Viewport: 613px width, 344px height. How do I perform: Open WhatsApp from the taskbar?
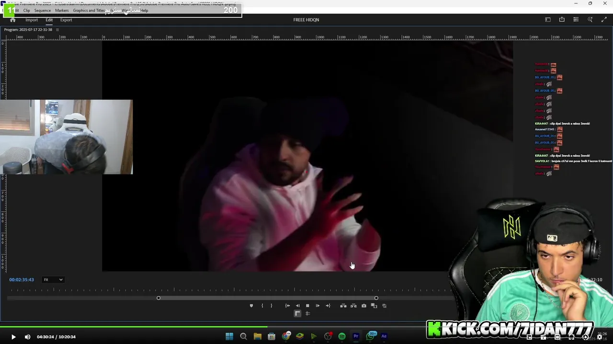pos(370,336)
